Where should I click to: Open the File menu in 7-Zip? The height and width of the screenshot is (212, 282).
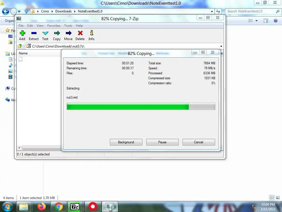[21, 26]
